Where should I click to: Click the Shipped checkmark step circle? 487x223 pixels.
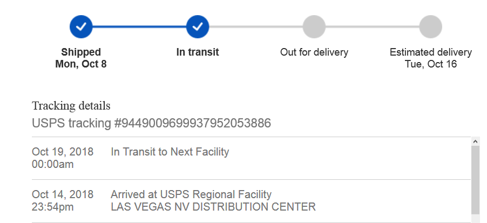pyautogui.click(x=81, y=26)
